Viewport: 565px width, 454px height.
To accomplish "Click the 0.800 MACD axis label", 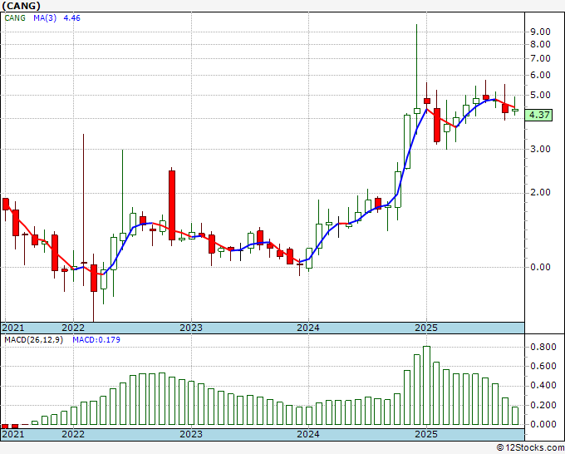I will [x=543, y=348].
